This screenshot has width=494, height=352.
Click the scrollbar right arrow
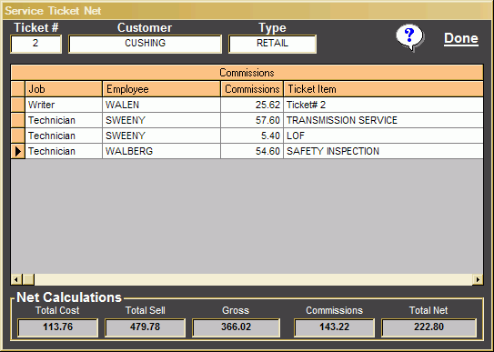pos(478,279)
